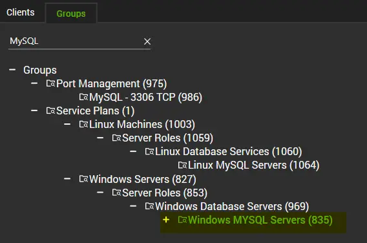Click the Windows Servers group folder icon
The width and height of the screenshot is (367, 243).
point(83,179)
